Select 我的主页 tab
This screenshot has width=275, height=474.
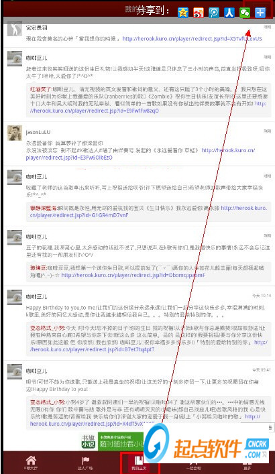139,463
